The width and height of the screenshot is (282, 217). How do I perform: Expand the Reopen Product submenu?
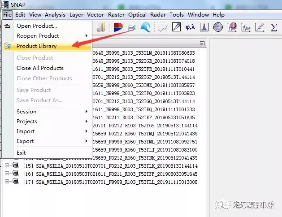tap(52, 36)
